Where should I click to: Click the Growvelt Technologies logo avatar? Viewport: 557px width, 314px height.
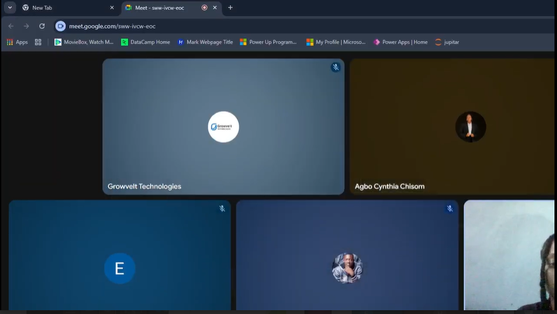(x=224, y=127)
